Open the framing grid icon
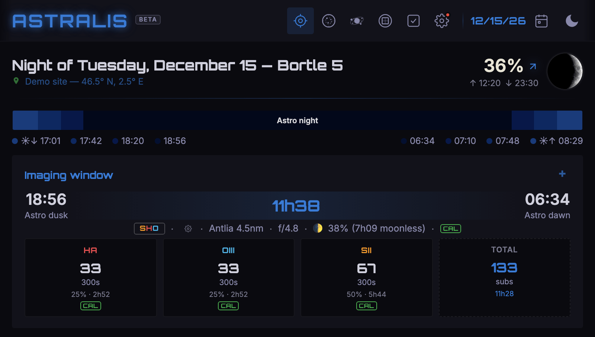This screenshot has width=595, height=337. click(x=385, y=21)
